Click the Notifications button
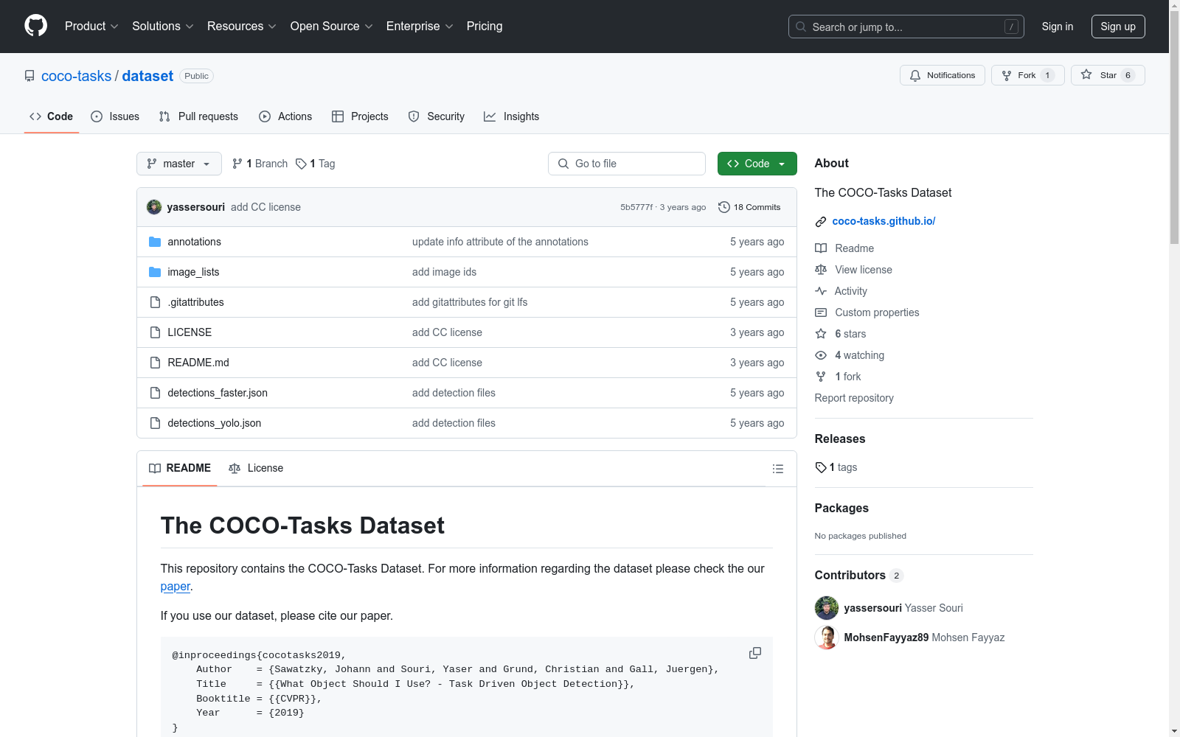1180x737 pixels. click(x=943, y=75)
